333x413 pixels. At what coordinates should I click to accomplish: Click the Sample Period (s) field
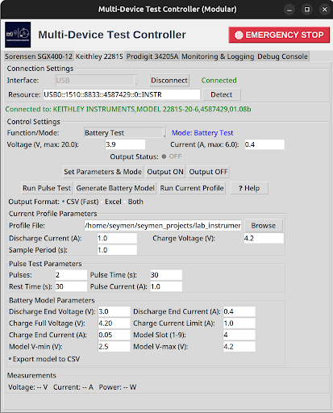(x=117, y=250)
